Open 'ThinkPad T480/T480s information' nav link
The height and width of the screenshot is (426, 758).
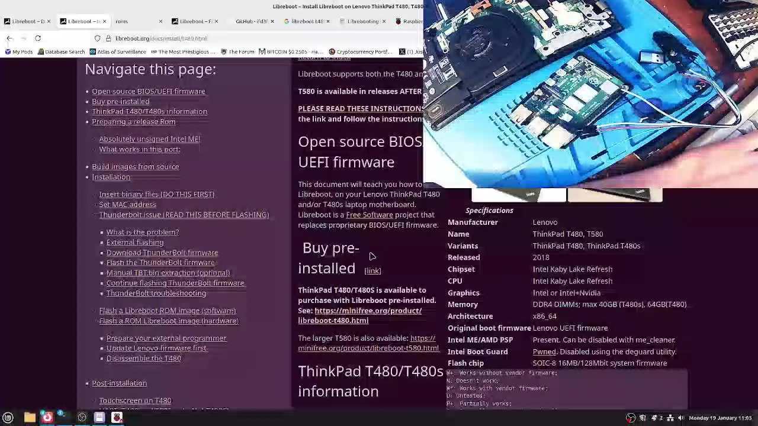coord(149,112)
